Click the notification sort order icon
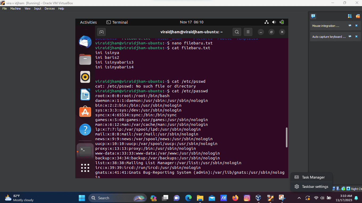 coord(350,16)
